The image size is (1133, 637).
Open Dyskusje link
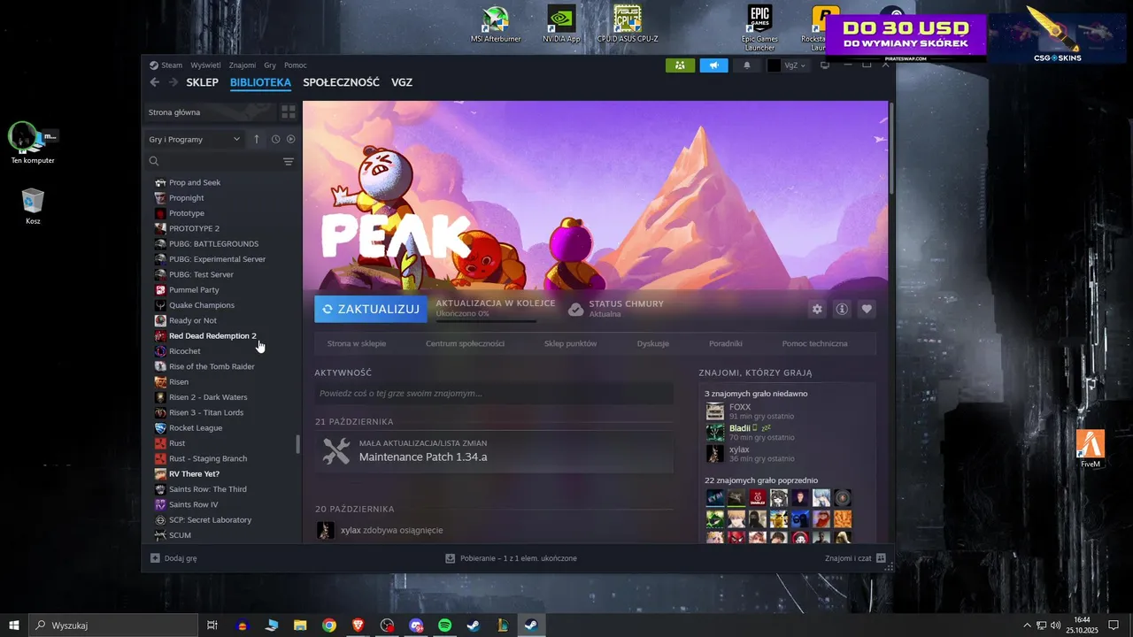[653, 343]
